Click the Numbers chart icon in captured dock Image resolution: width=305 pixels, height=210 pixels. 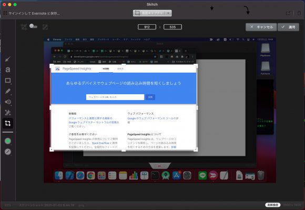point(134,176)
